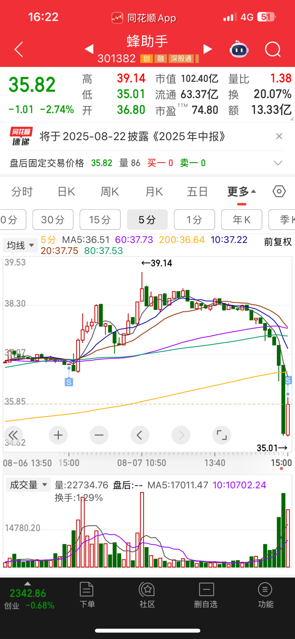Move chart right with chevron button
The height and width of the screenshot is (639, 295).
pyautogui.click(x=181, y=435)
